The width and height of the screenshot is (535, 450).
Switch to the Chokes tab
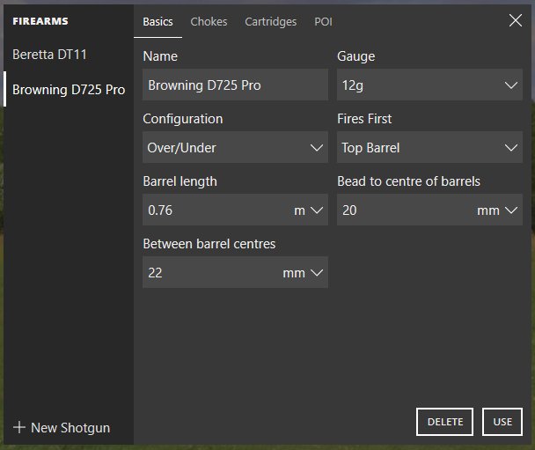[x=209, y=22]
